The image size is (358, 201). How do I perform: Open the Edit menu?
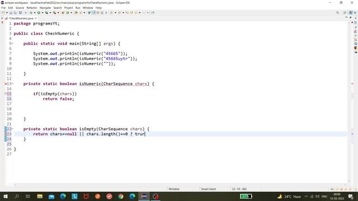click(11, 8)
